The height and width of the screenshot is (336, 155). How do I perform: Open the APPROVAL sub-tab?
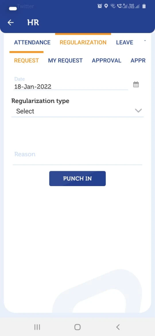pos(107,60)
